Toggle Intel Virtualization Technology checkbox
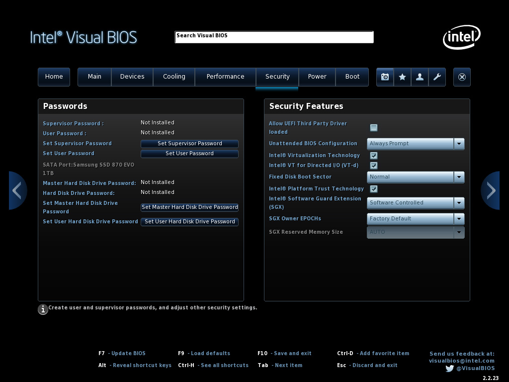 tap(374, 156)
